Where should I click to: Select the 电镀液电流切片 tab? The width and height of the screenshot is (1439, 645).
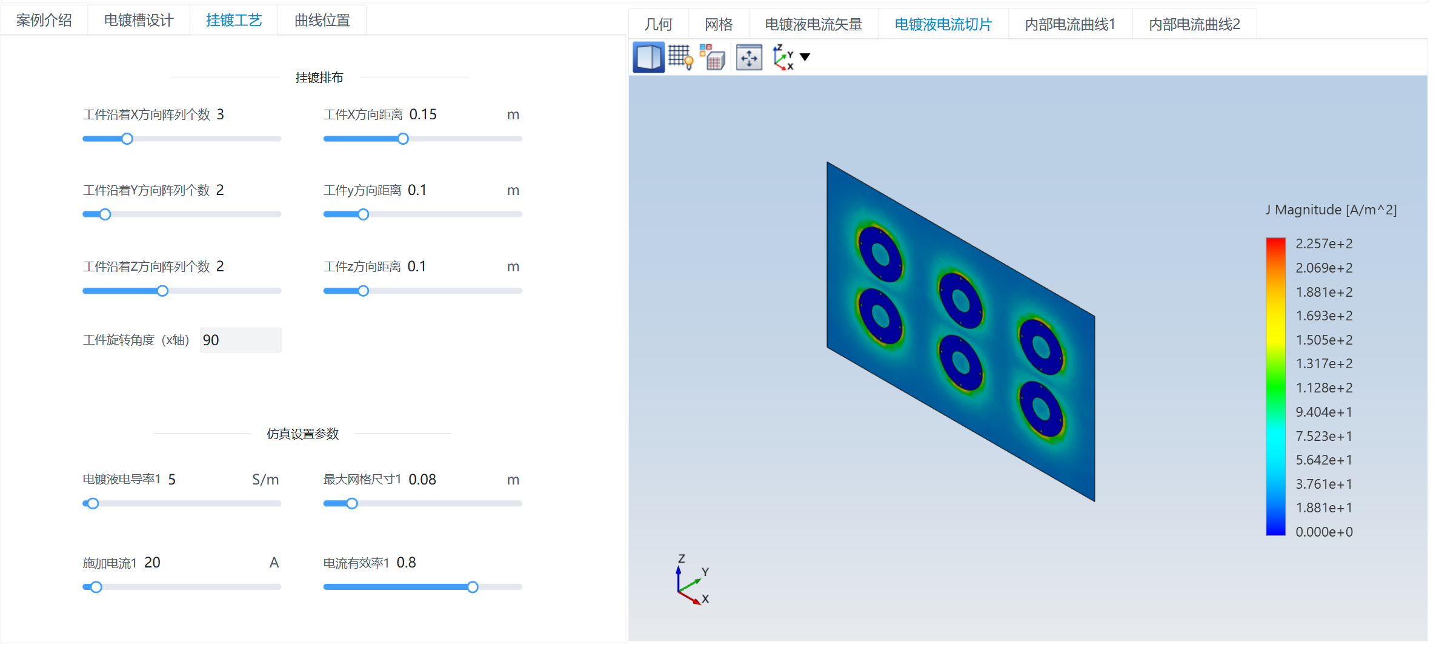pyautogui.click(x=943, y=24)
